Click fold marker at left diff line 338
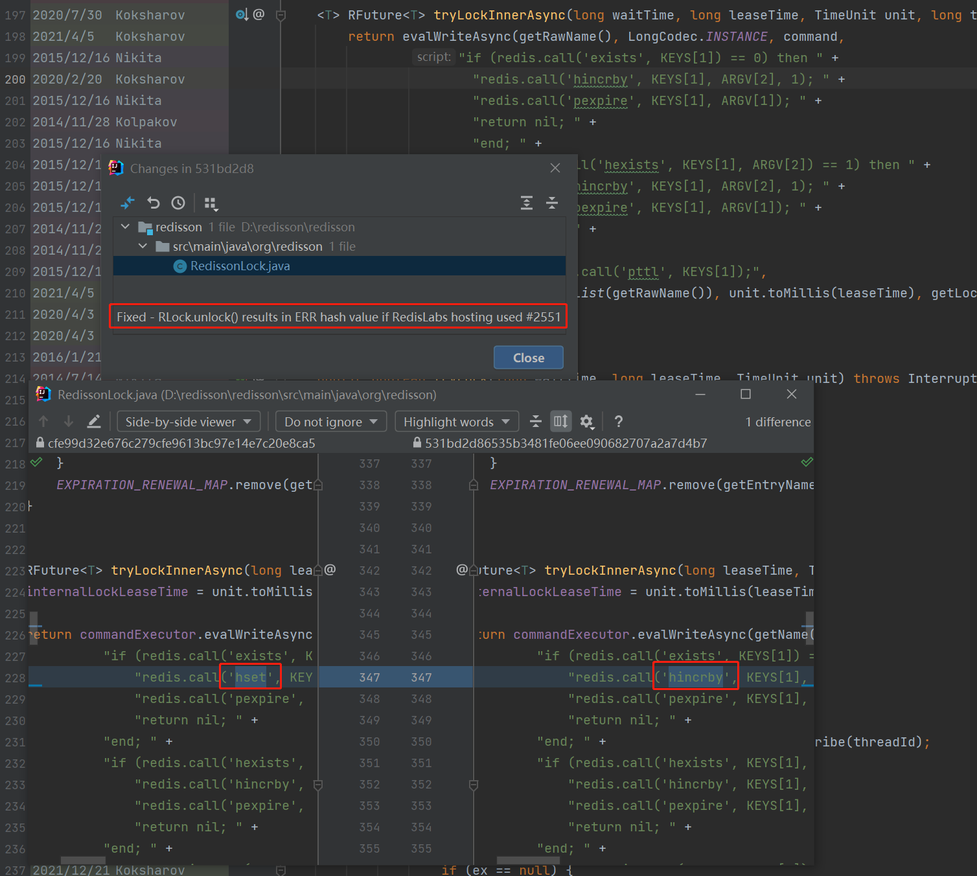The height and width of the screenshot is (876, 977). pos(318,485)
